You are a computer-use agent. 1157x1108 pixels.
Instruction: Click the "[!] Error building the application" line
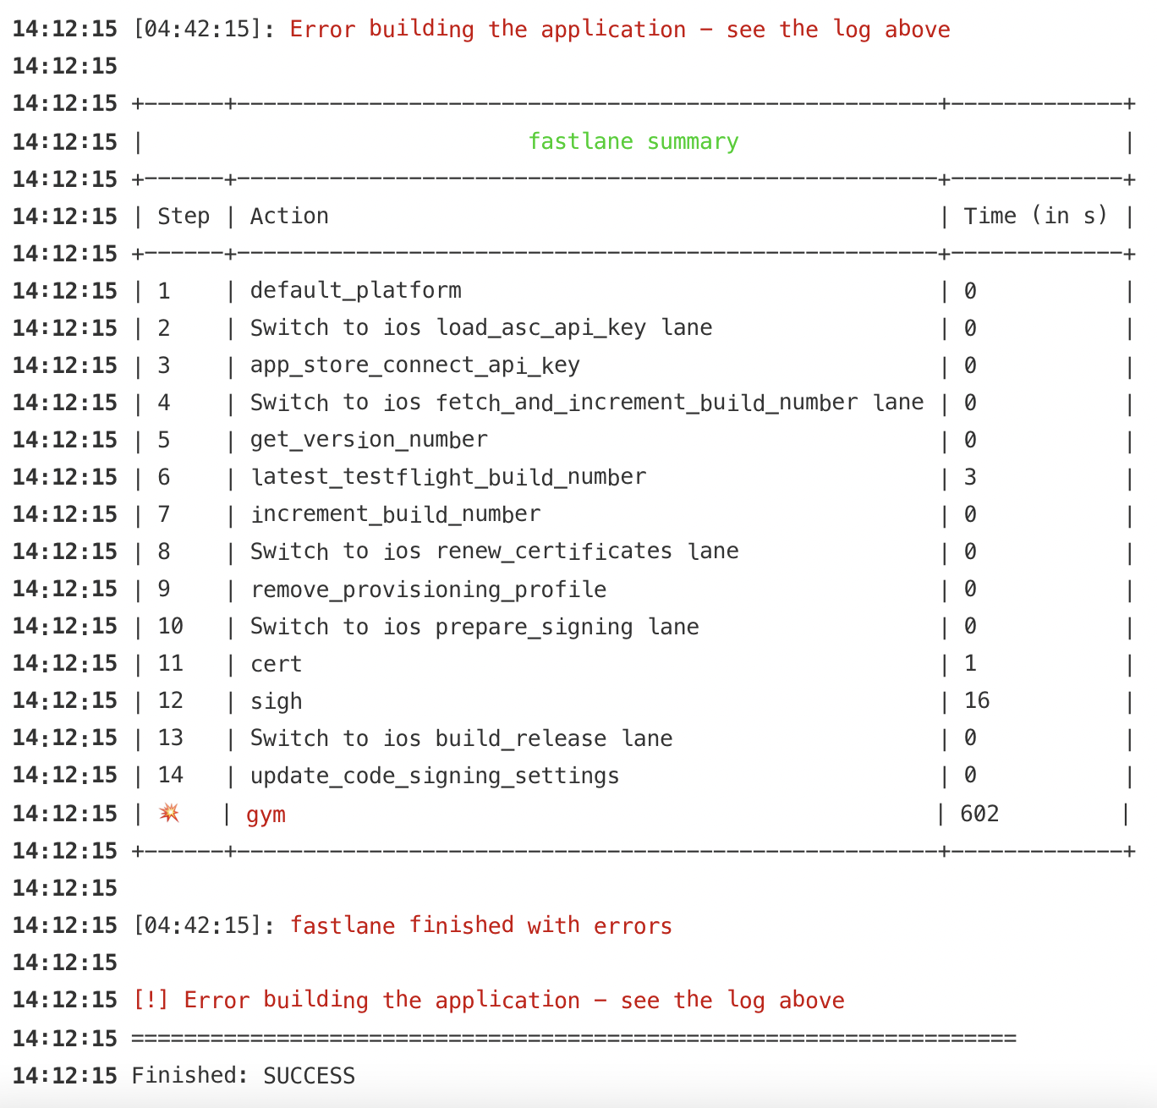489,1001
